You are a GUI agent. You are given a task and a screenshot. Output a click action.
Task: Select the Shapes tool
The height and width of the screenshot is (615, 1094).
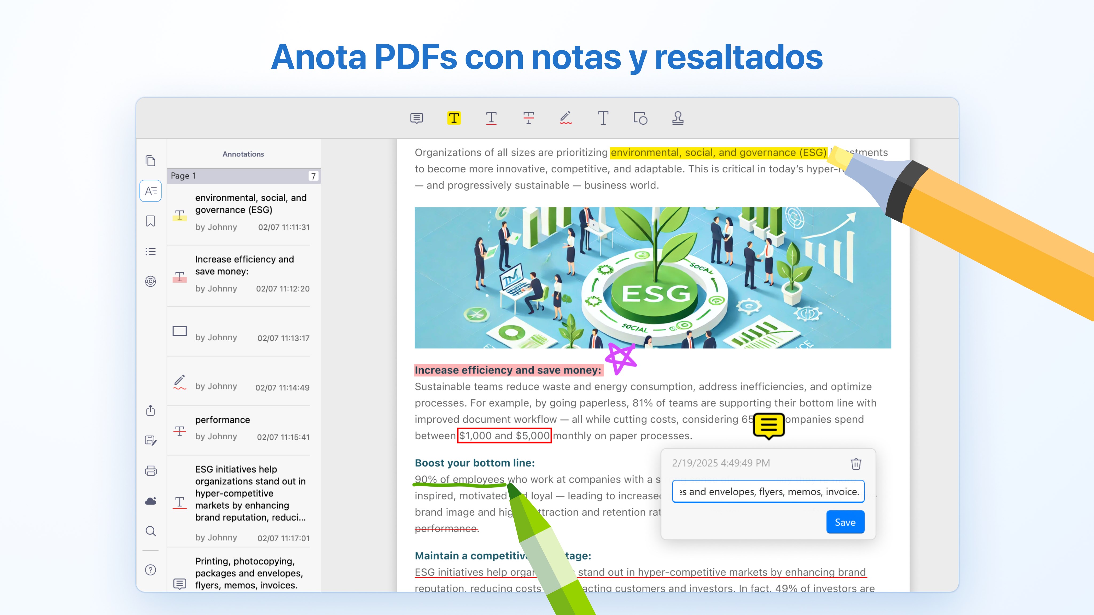[x=640, y=118]
